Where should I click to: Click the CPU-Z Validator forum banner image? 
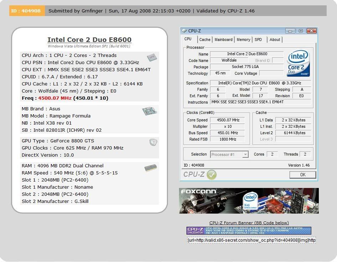[x=249, y=231]
